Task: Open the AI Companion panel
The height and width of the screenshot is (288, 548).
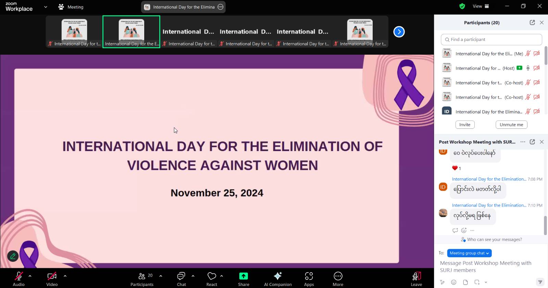Action: click(x=277, y=278)
